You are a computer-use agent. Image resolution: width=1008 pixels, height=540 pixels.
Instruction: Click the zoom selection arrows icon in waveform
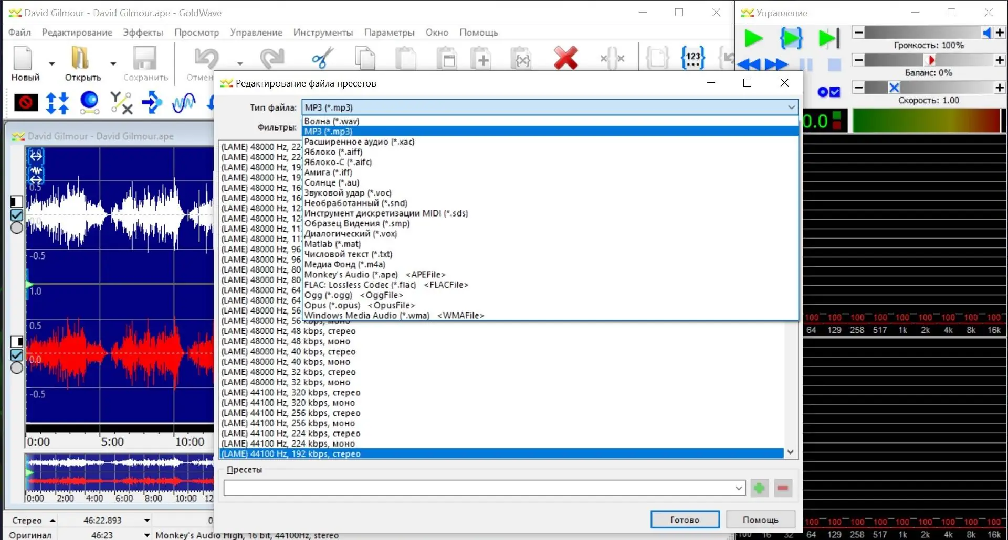pyautogui.click(x=36, y=156)
